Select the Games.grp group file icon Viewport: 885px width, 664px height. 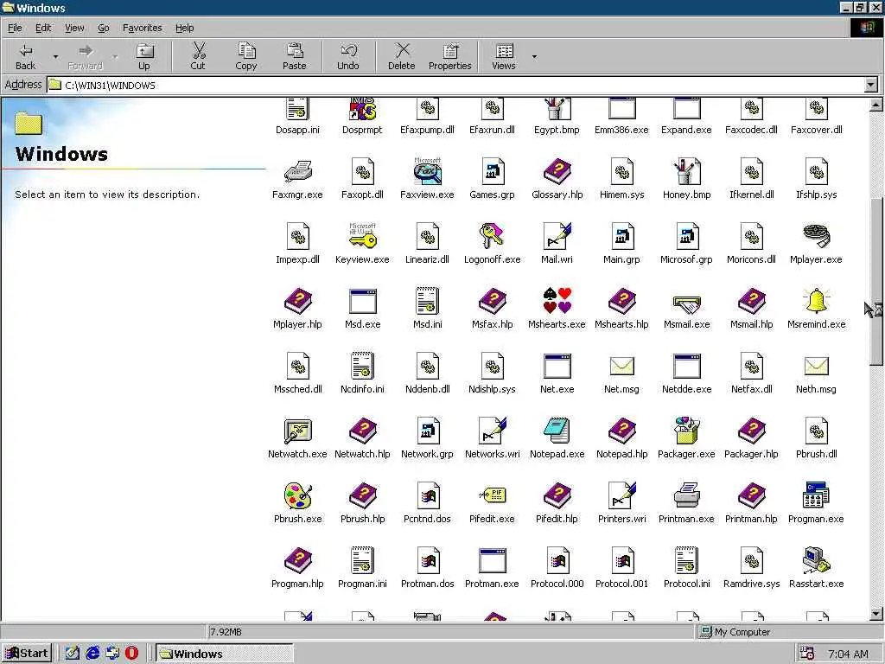(x=492, y=171)
